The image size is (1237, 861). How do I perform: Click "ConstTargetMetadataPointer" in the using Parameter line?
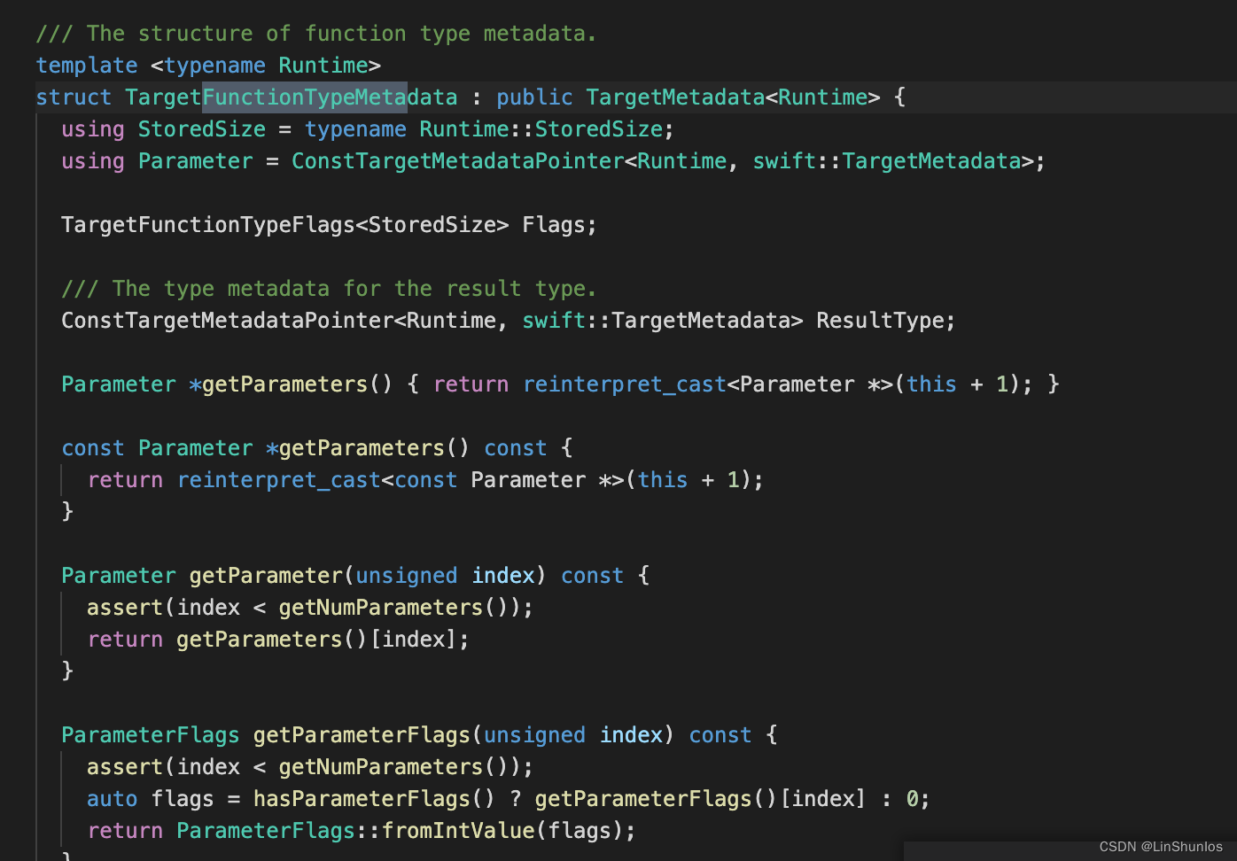pos(458,161)
